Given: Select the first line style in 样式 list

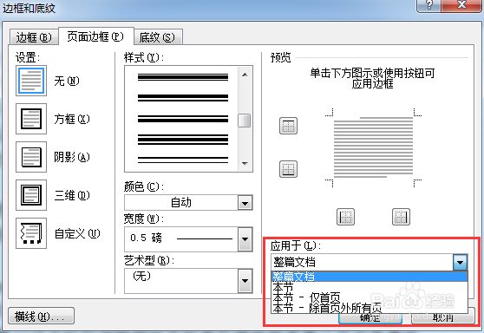Looking at the screenshot, I should pyautogui.click(x=183, y=77).
